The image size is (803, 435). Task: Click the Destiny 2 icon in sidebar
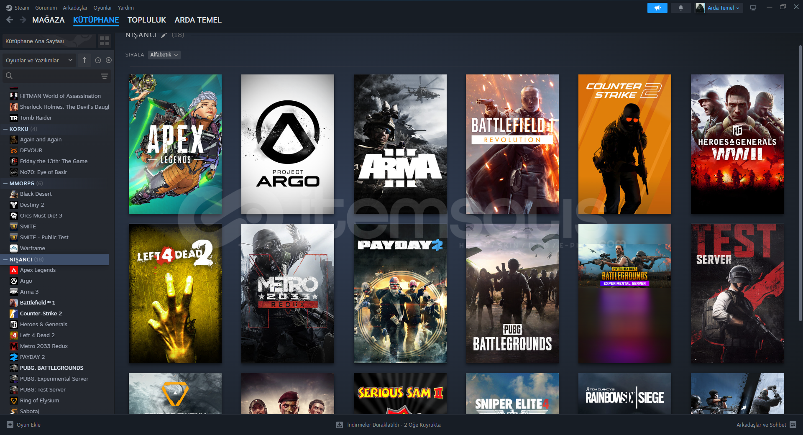pos(14,205)
